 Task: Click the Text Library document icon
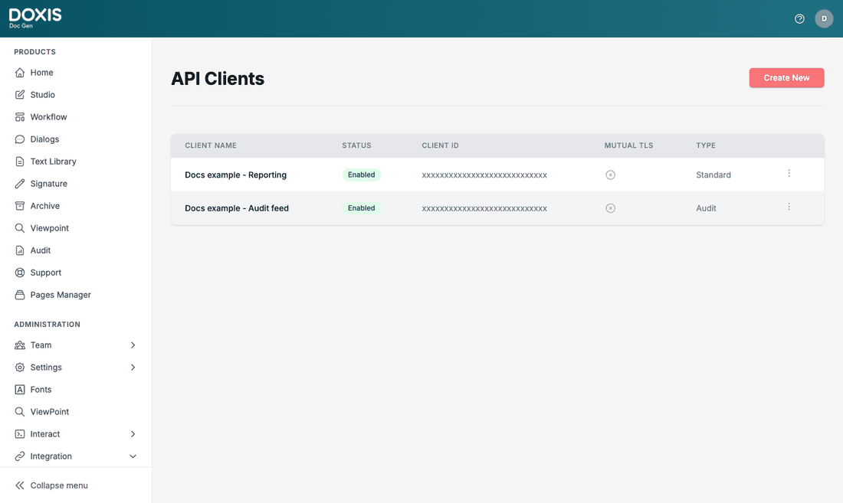20,162
